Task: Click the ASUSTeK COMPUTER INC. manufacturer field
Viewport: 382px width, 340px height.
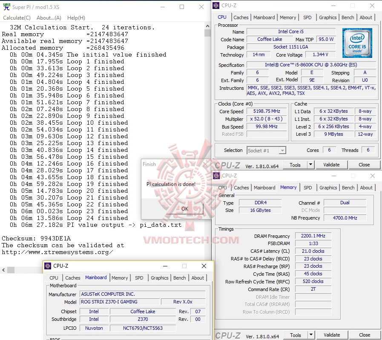Action: (143, 294)
